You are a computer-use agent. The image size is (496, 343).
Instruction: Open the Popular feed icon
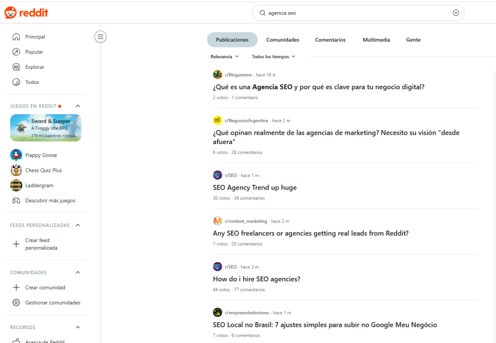[16, 52]
